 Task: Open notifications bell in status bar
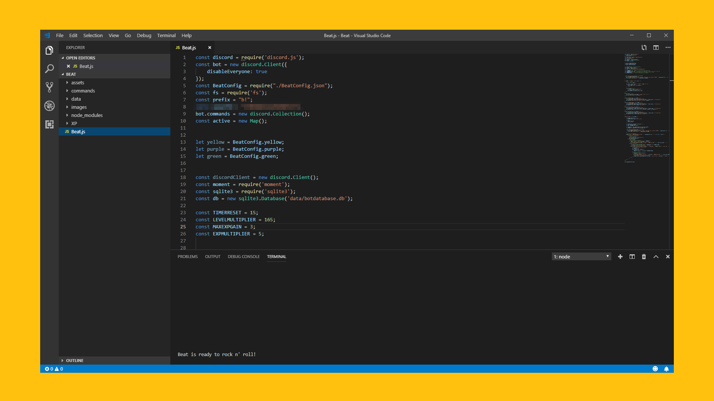tap(666, 369)
